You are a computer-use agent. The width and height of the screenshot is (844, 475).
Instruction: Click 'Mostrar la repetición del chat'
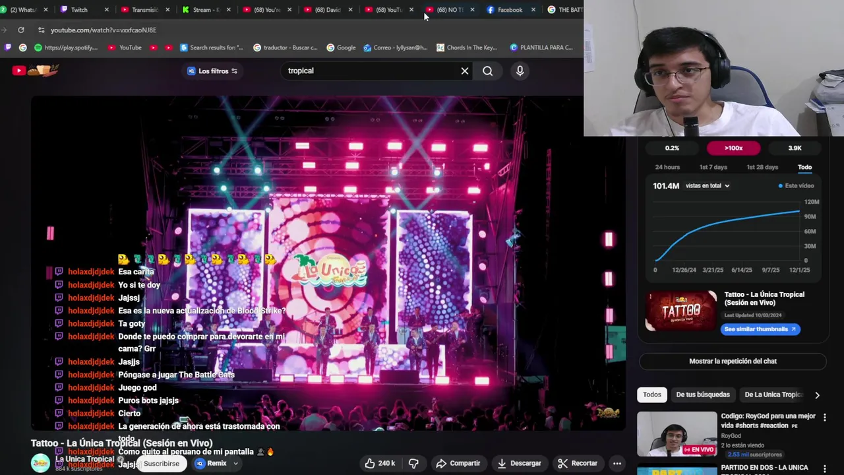click(733, 362)
